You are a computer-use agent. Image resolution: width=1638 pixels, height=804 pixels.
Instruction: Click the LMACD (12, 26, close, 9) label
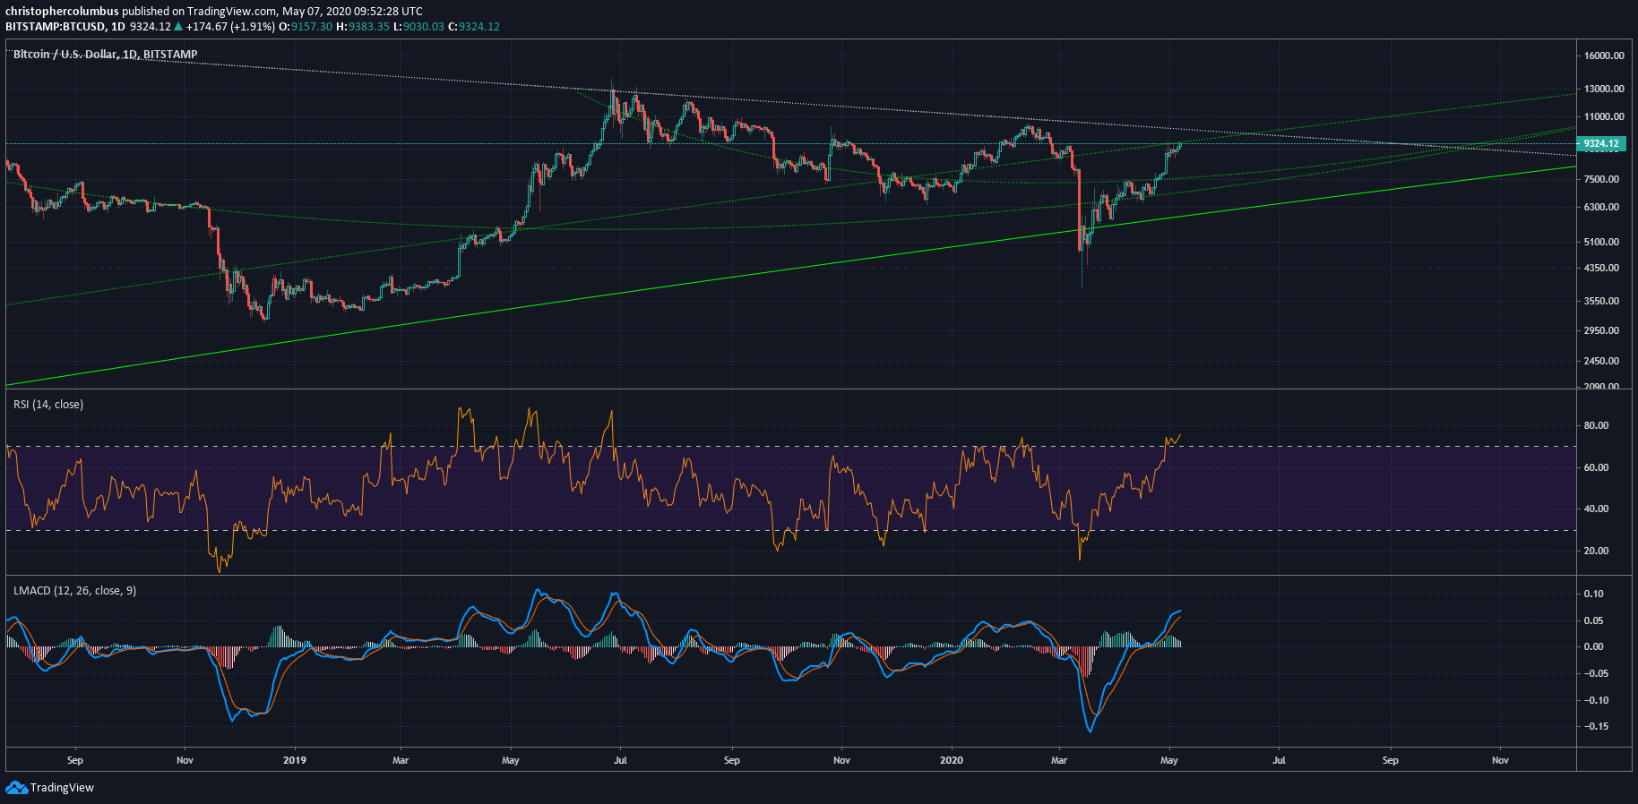pyautogui.click(x=74, y=591)
